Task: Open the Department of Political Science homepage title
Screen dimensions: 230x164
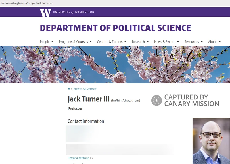Action: (115, 28)
